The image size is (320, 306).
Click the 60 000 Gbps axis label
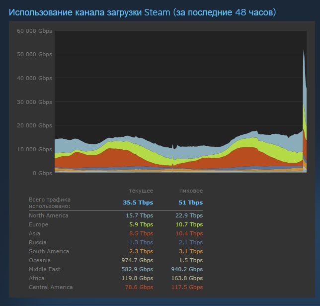pos(34,31)
